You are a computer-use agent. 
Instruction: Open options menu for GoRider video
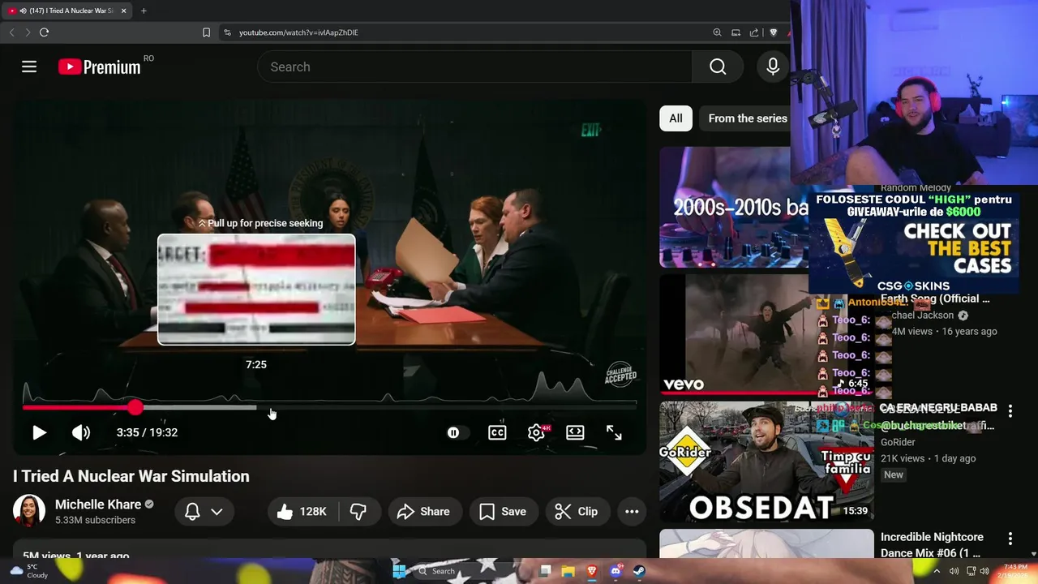1010,411
